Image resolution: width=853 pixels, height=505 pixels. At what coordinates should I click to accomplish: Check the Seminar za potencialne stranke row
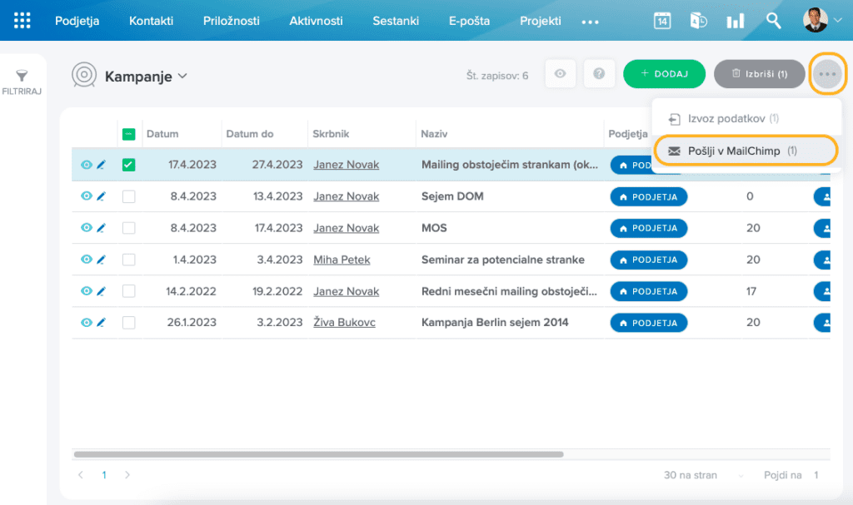coord(128,260)
